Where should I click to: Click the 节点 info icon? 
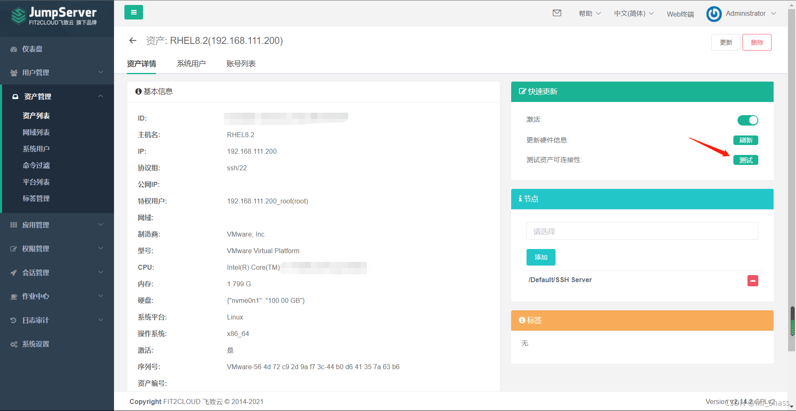(520, 198)
